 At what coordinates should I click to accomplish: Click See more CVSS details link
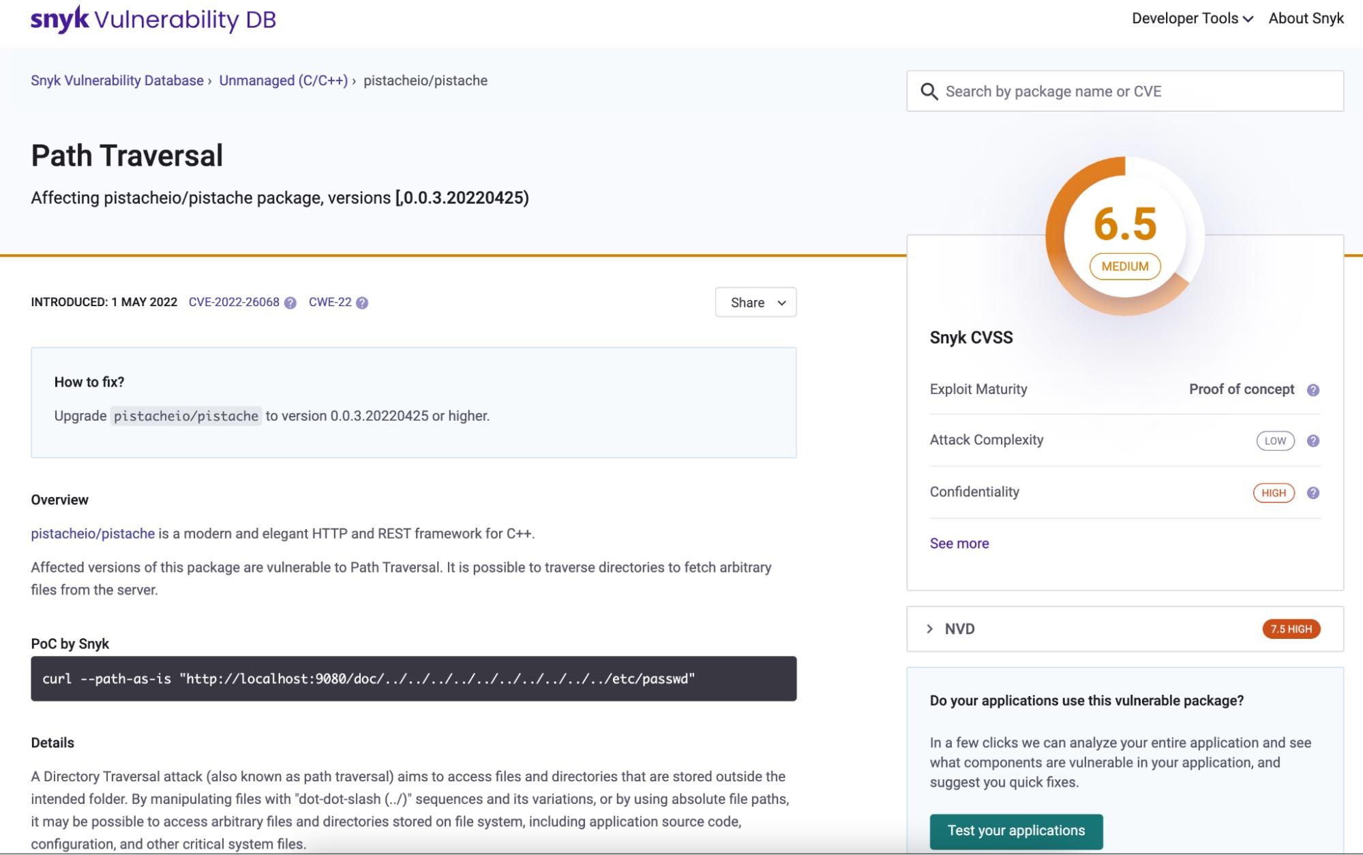959,543
